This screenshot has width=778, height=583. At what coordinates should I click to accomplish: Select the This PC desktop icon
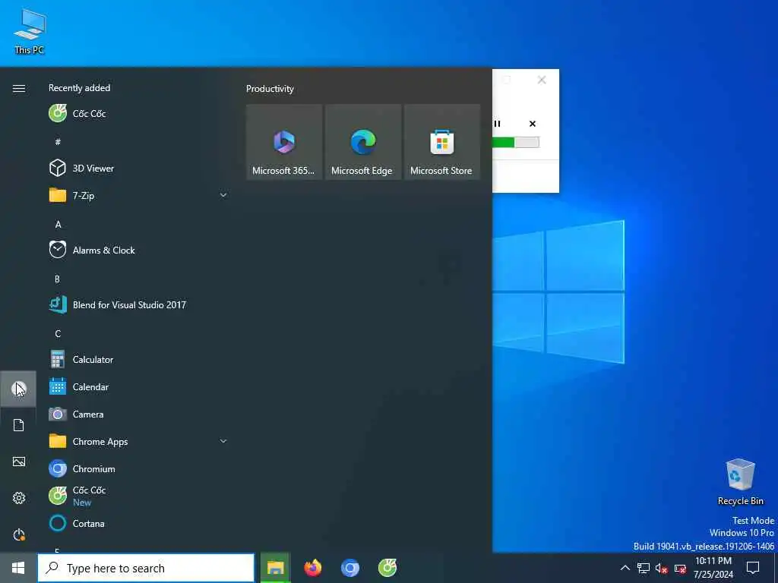tap(30, 31)
